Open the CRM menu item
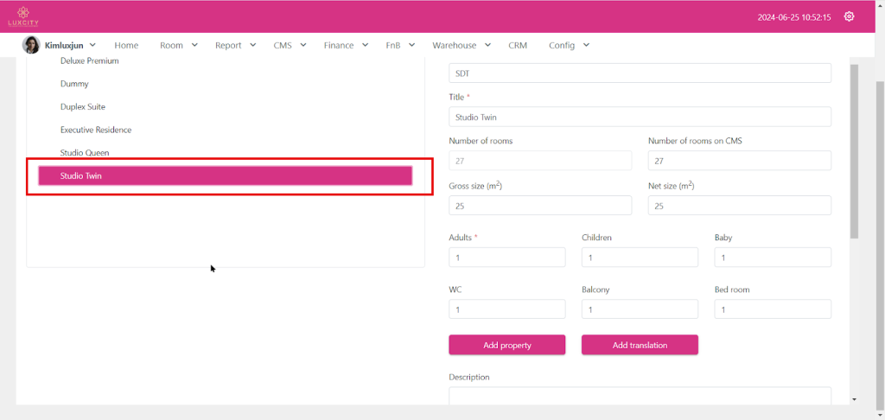Screen dimensions: 885x420 pyautogui.click(x=518, y=45)
